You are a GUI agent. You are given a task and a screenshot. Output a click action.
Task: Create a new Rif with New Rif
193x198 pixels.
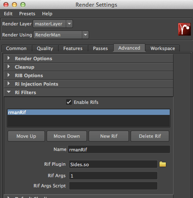pos(109,136)
